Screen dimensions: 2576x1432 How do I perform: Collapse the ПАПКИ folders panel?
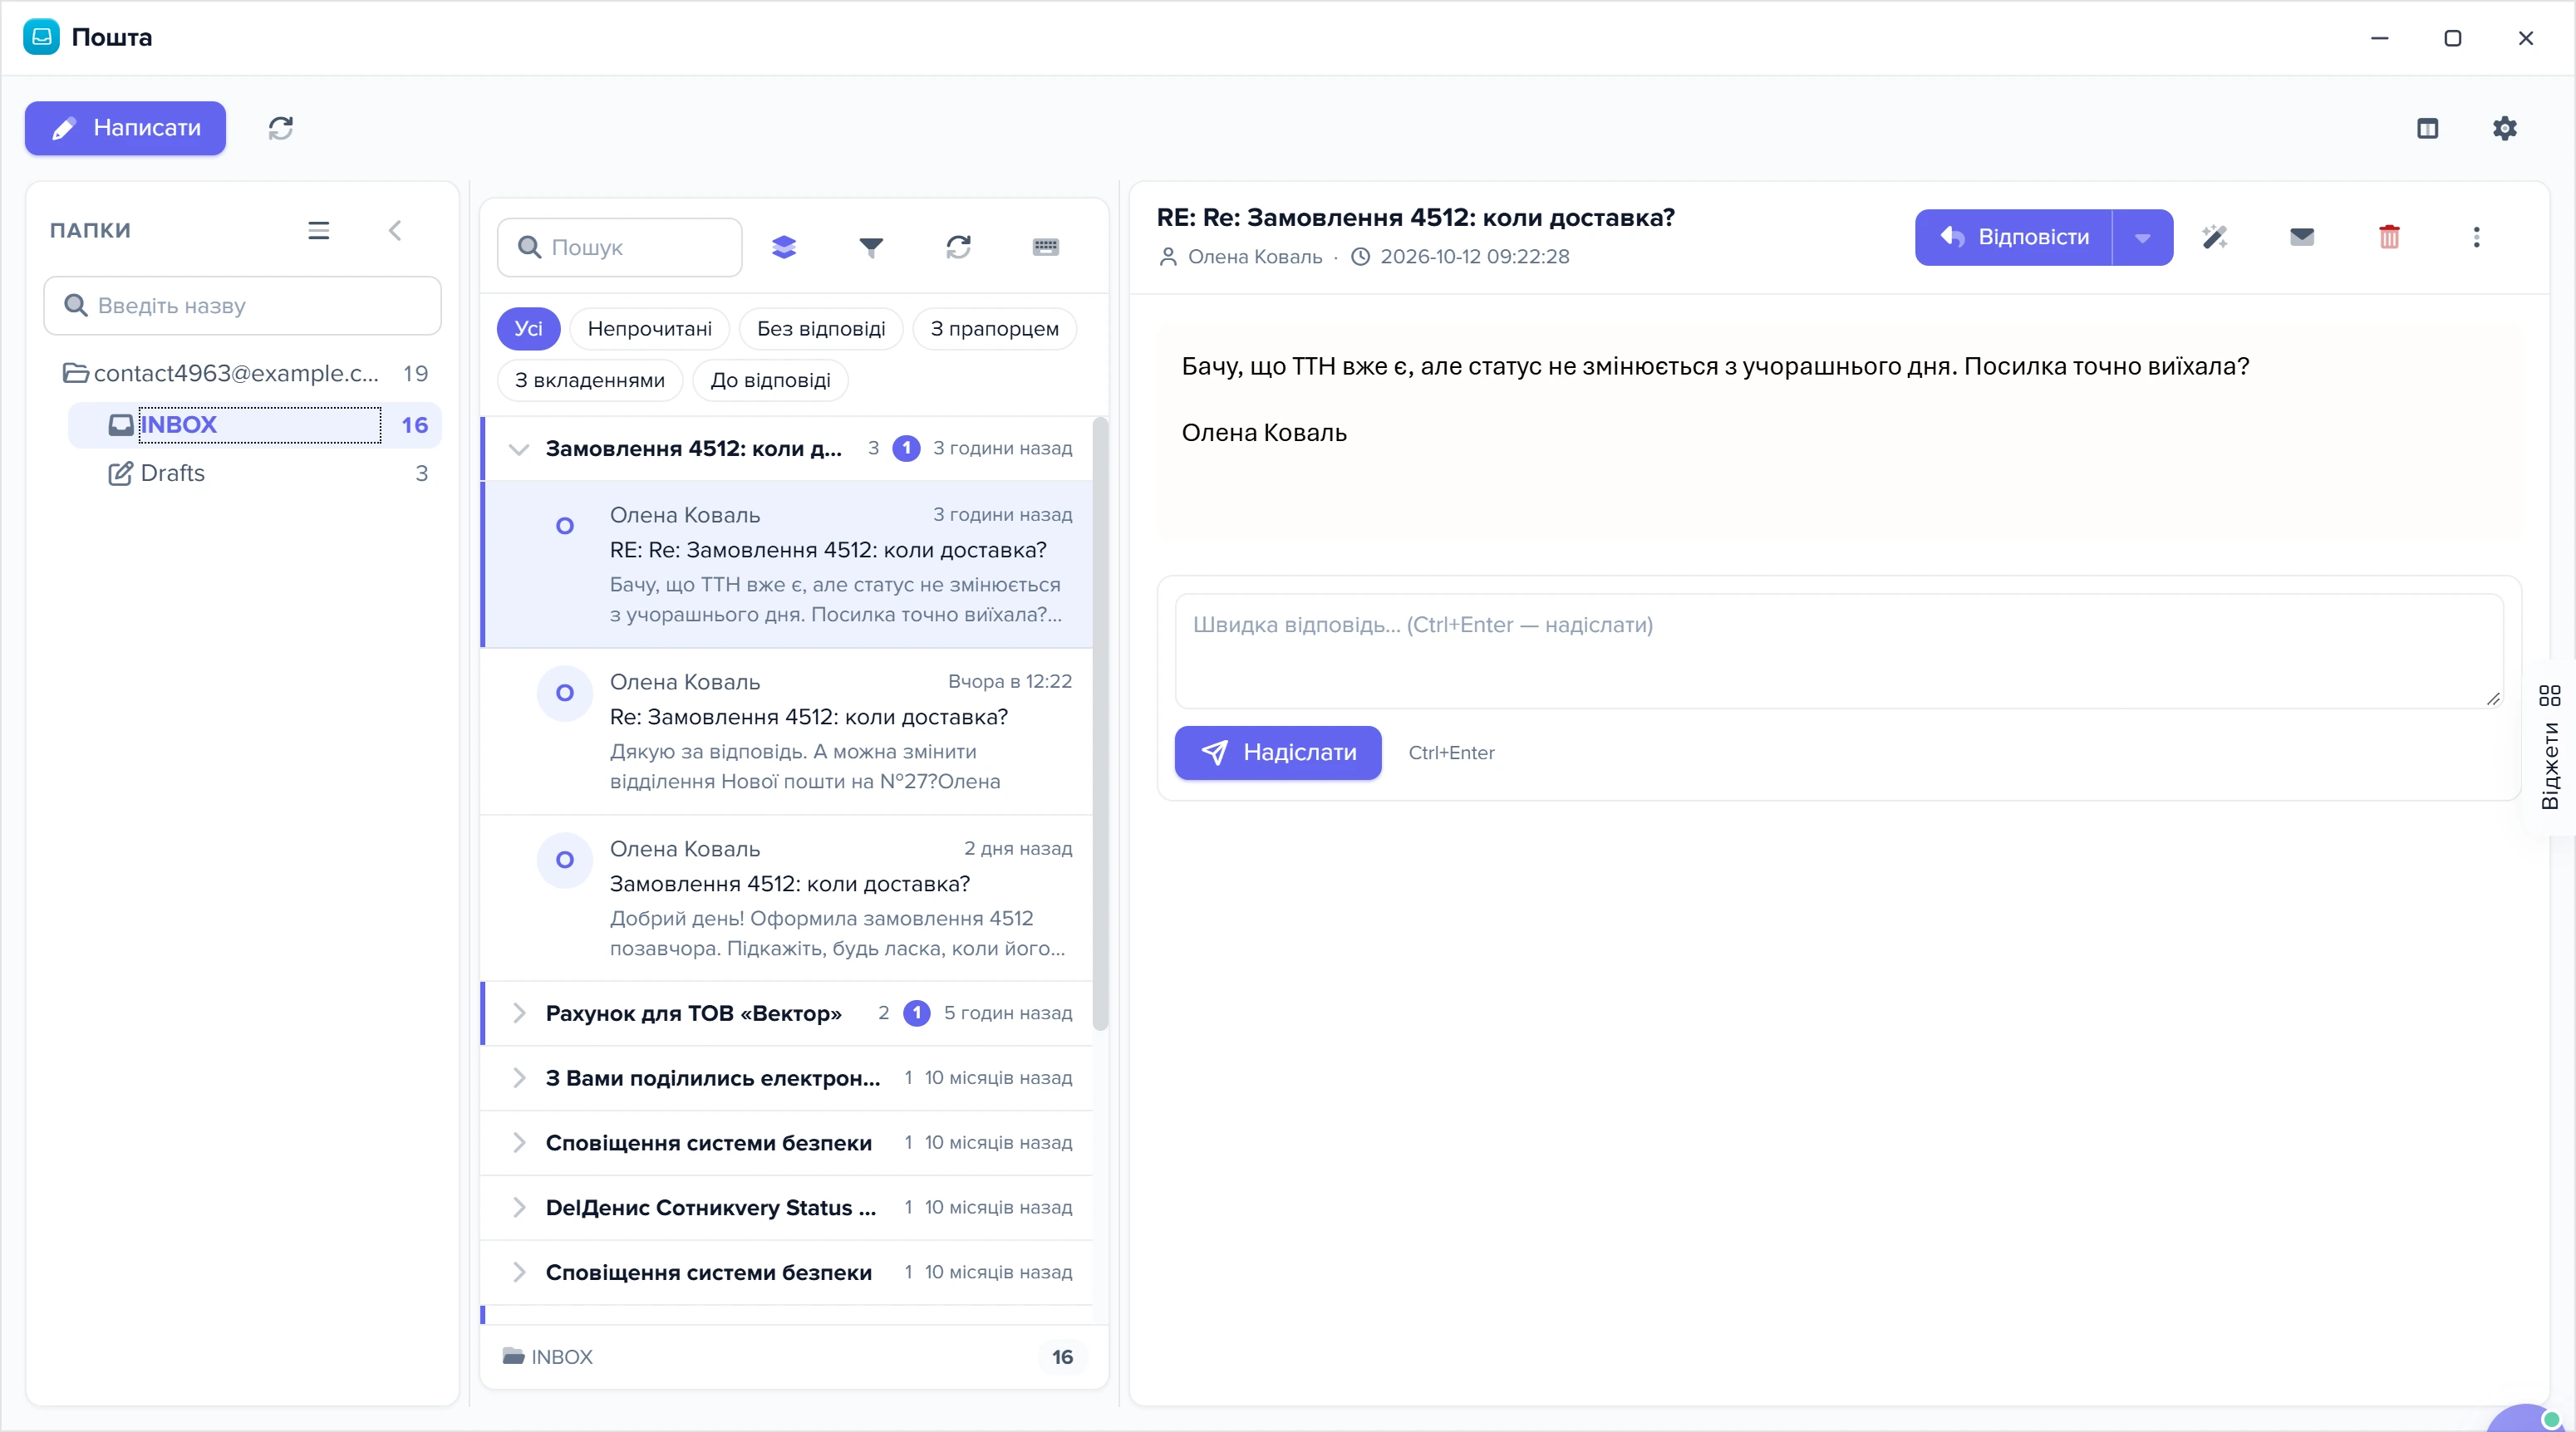395,231
